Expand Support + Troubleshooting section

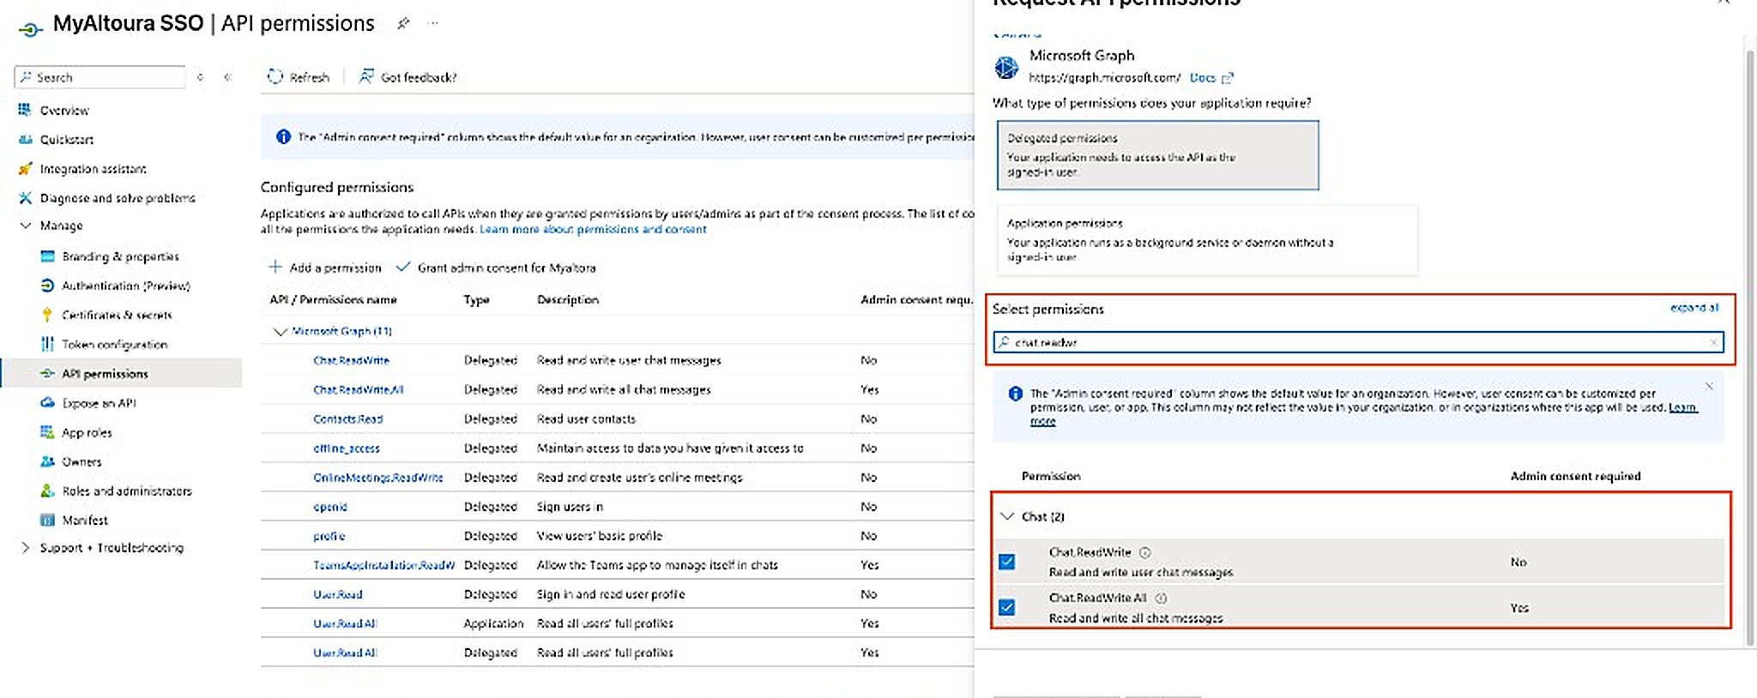25,547
